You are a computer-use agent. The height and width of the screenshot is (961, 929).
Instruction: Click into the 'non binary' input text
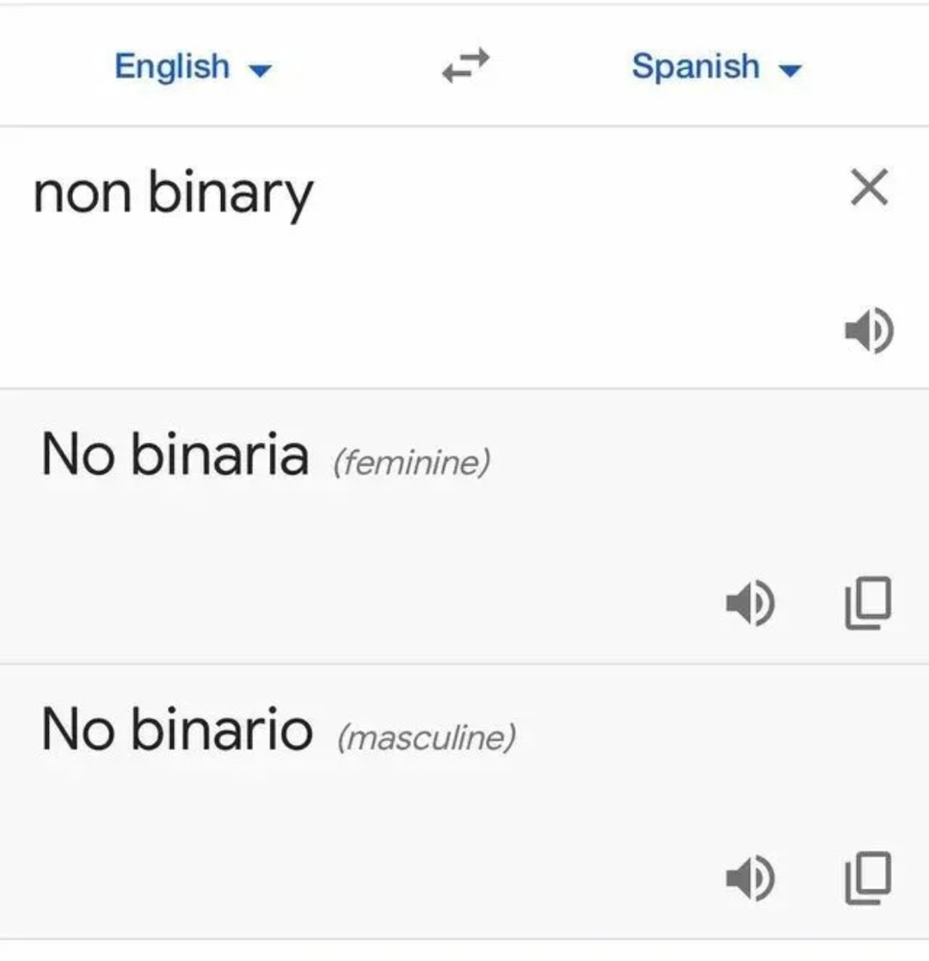(x=173, y=193)
